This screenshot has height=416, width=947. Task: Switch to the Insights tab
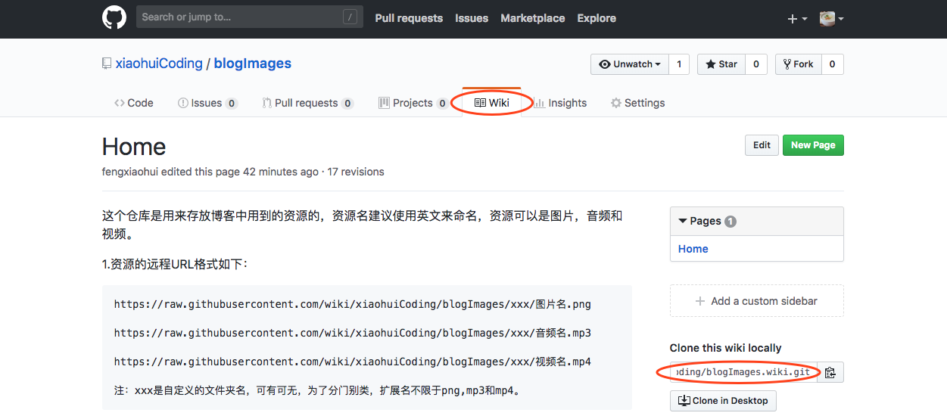560,103
